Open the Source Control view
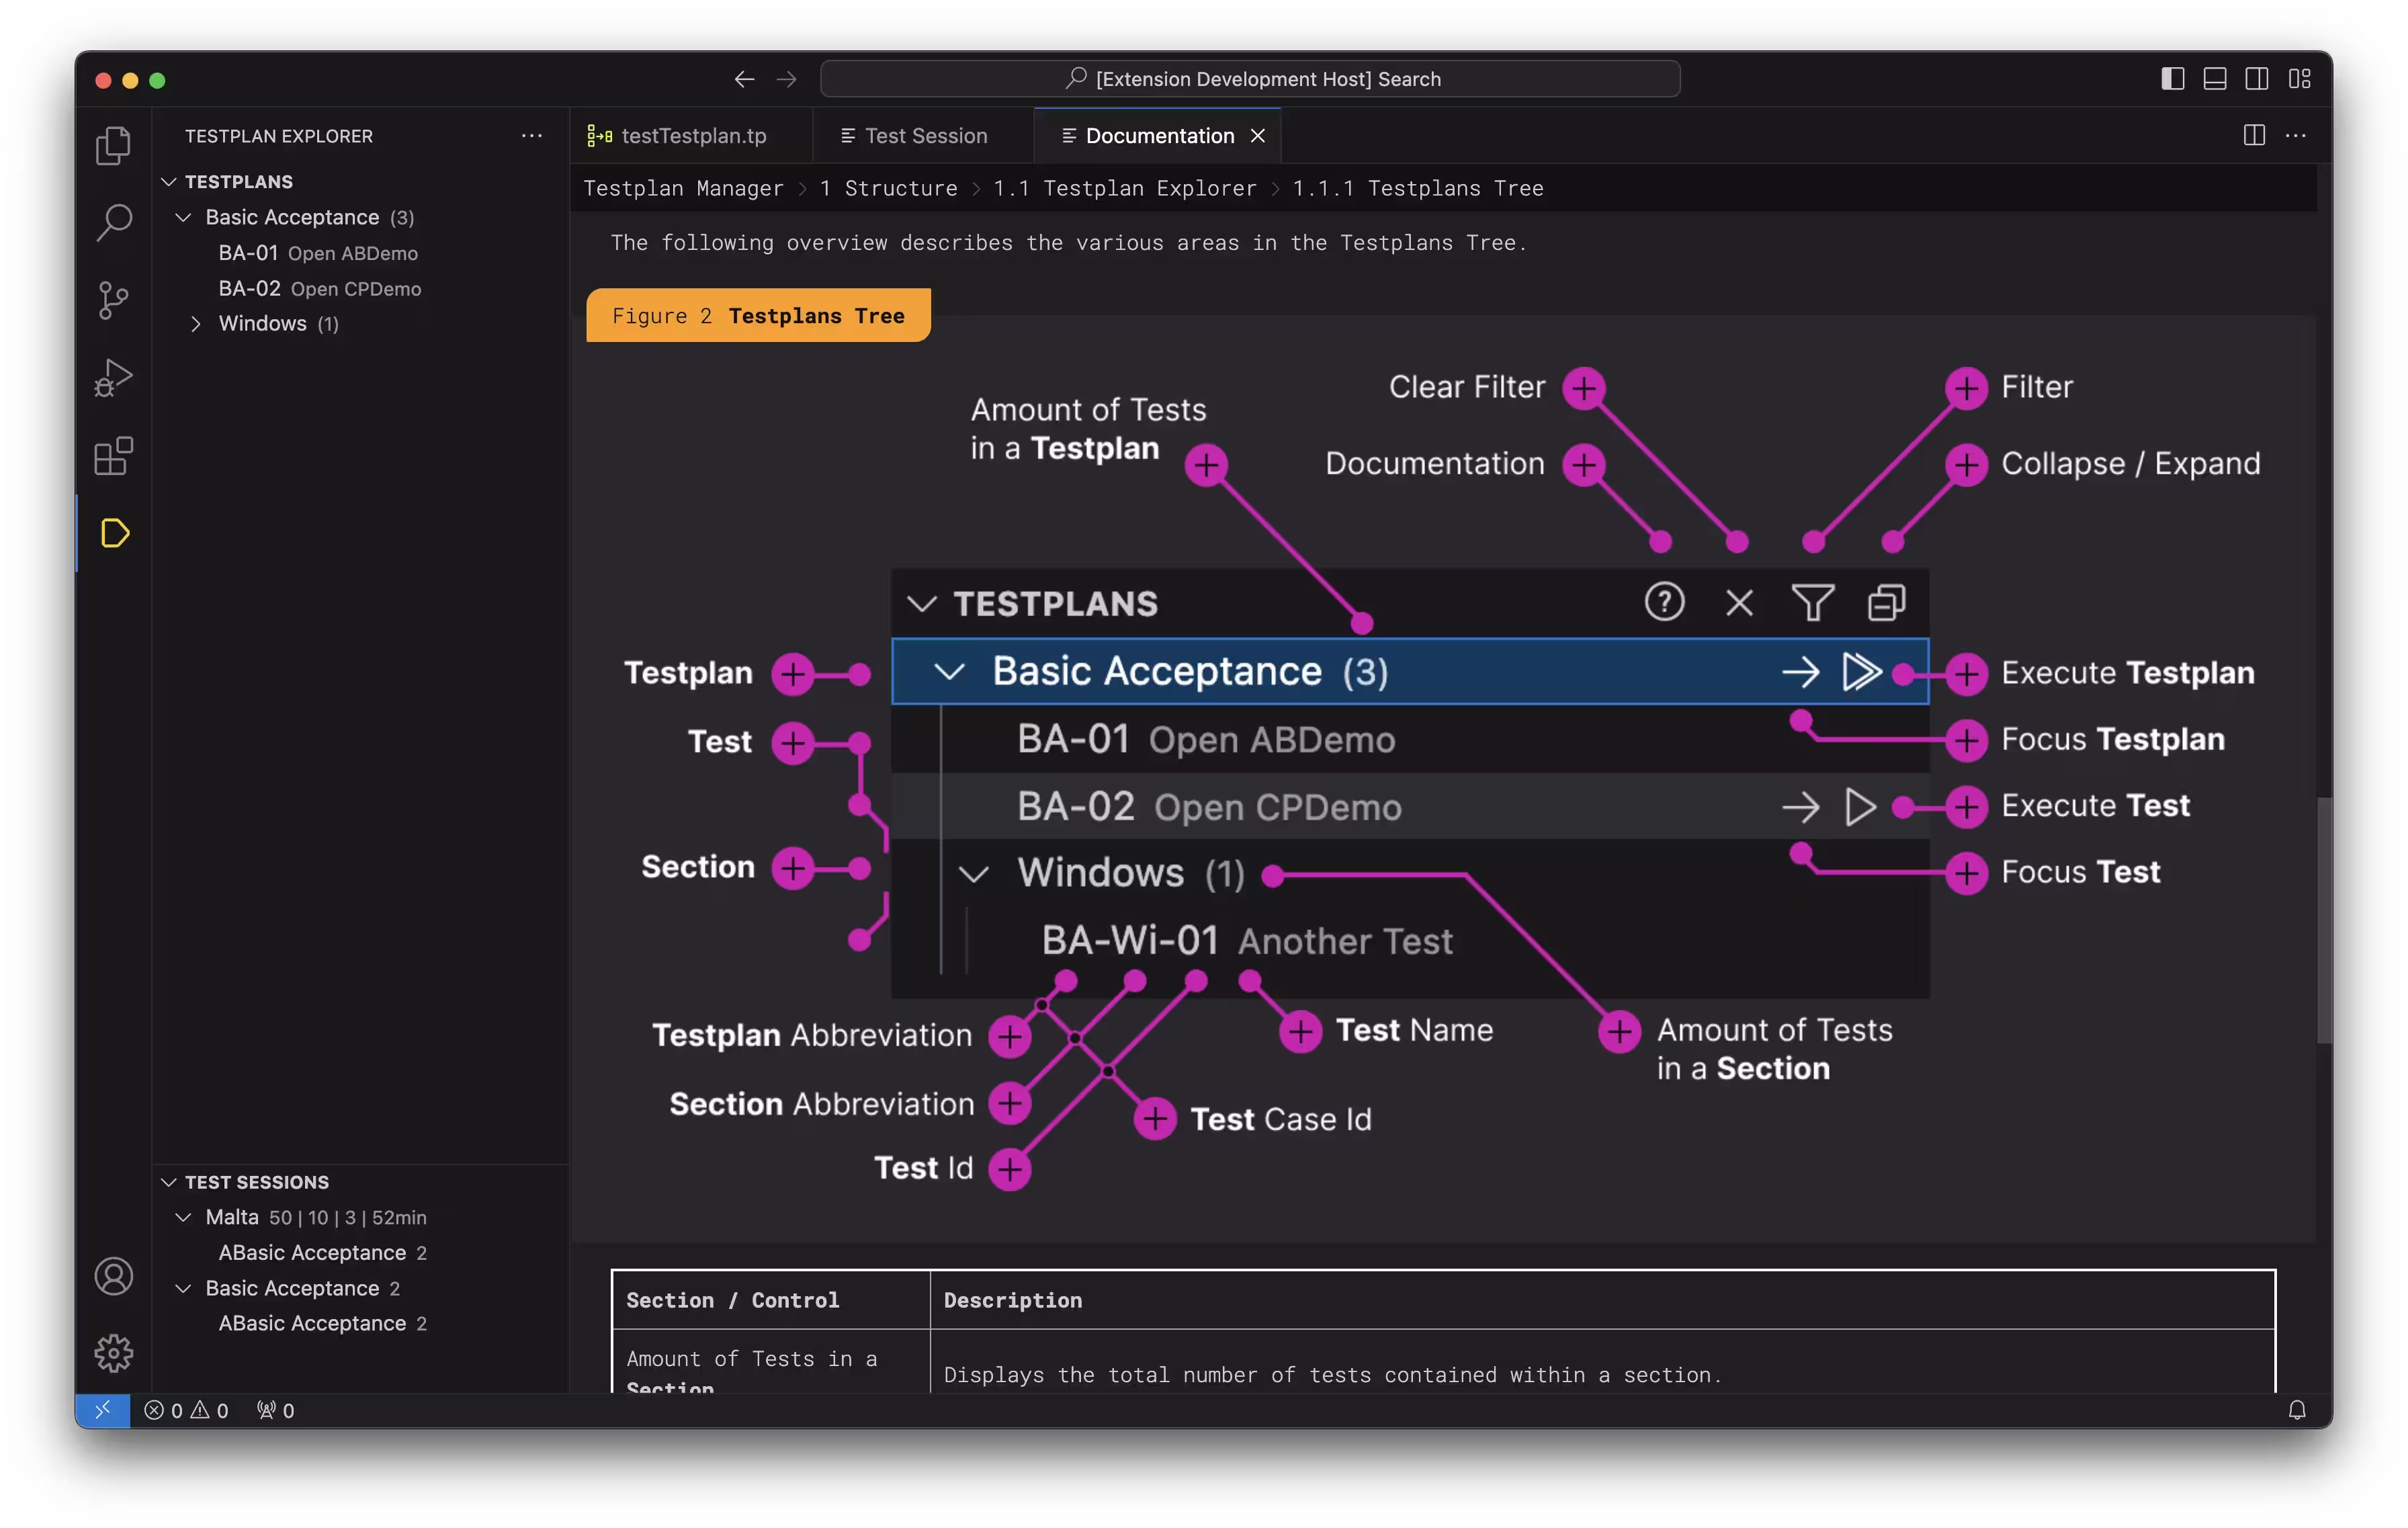2408x1528 pixels. pyautogui.click(x=113, y=300)
